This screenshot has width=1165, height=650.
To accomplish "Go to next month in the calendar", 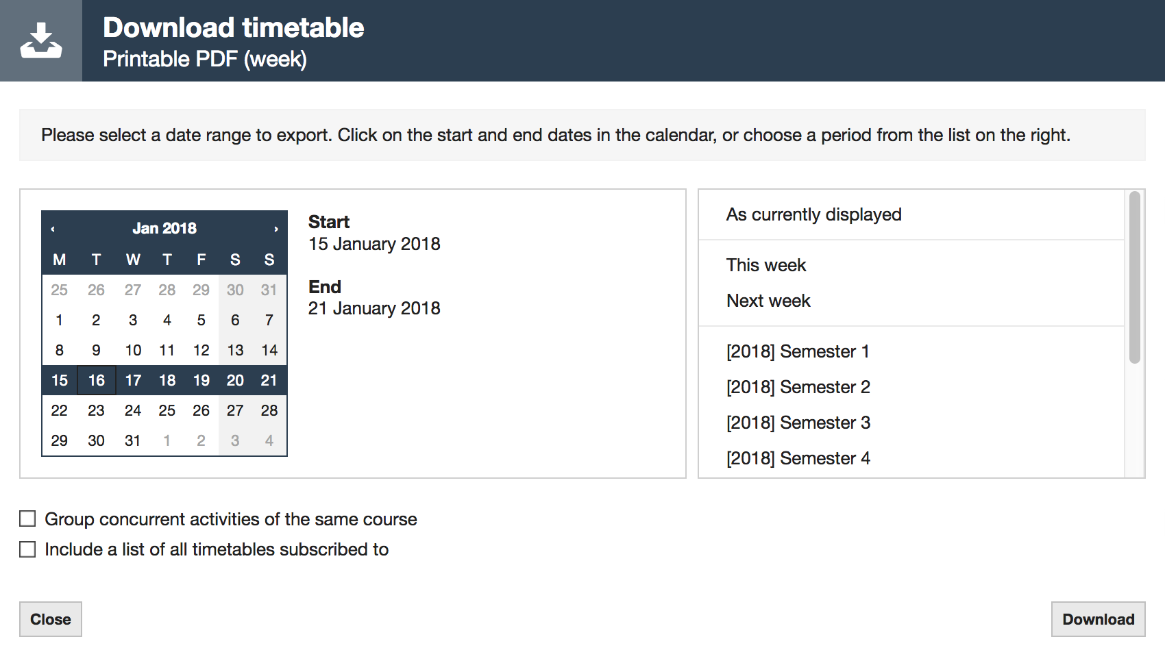I will [x=275, y=227].
